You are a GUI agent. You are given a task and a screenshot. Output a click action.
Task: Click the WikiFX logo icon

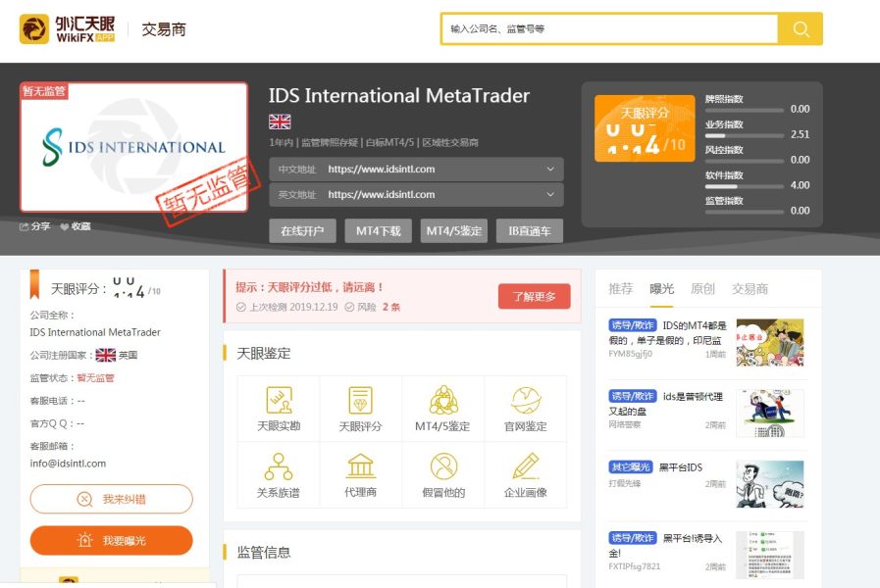[34, 28]
